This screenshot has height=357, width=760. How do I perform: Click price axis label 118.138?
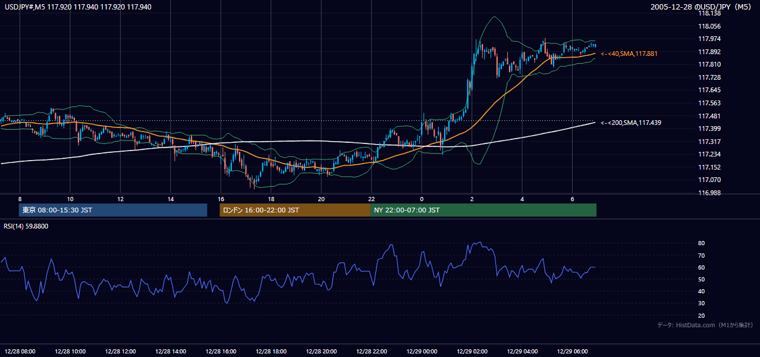coord(709,14)
